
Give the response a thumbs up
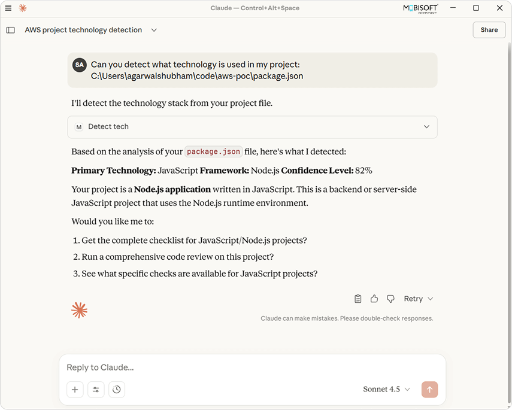tap(374, 299)
